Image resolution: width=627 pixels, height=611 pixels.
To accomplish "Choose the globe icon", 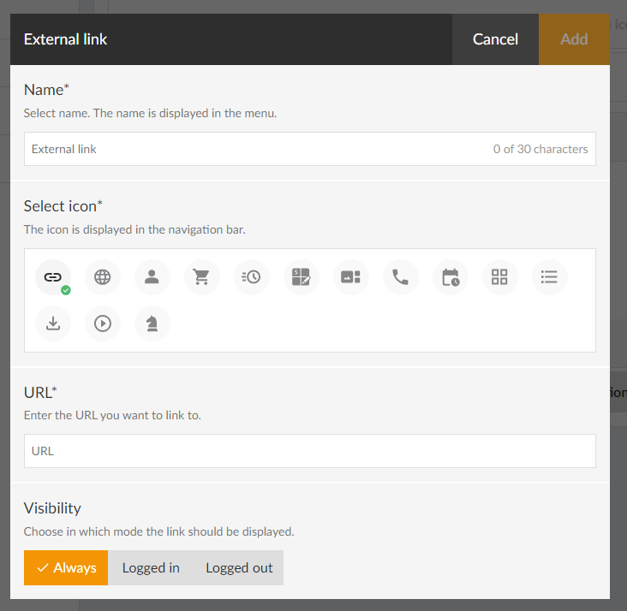I will tap(103, 277).
